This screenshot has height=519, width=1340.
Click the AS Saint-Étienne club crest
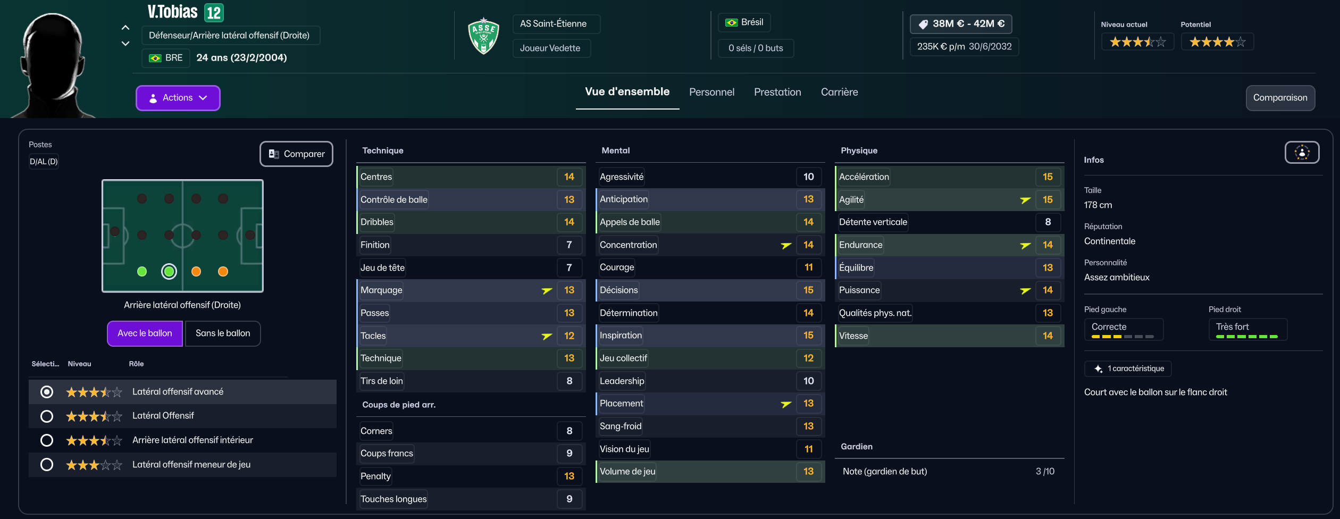(x=483, y=36)
